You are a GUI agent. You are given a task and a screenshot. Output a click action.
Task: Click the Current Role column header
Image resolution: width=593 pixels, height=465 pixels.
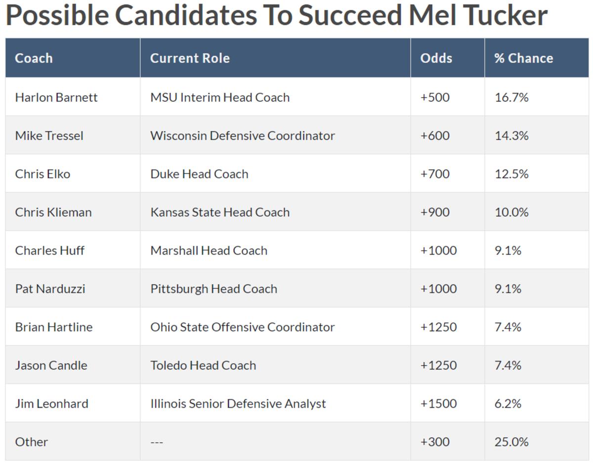point(190,58)
